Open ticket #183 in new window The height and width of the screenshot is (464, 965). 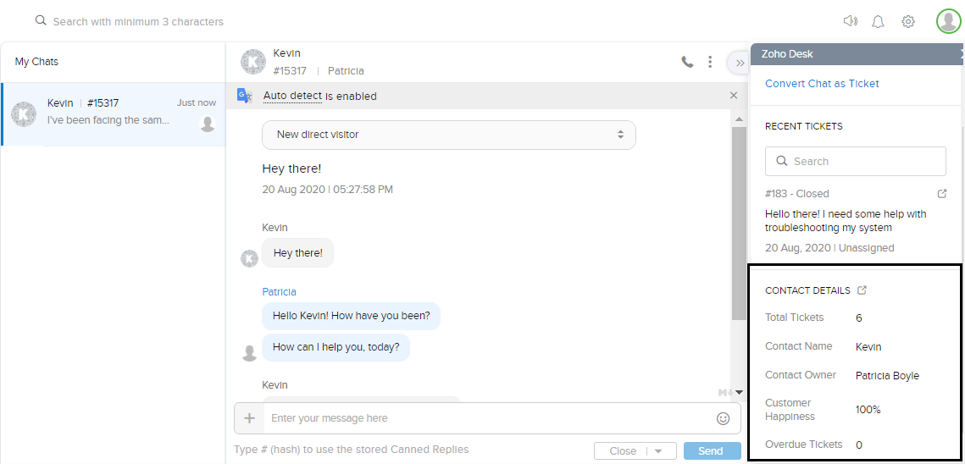[942, 194]
